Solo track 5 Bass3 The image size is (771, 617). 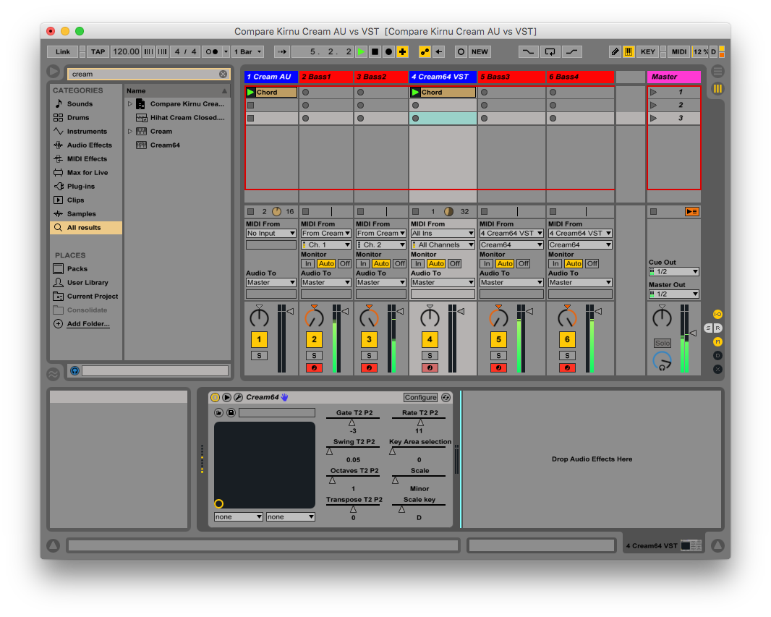tap(498, 355)
